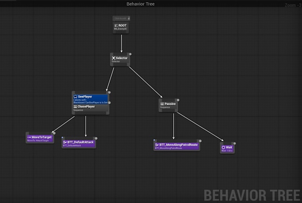The image size is (302, 203).
Task: Click the BTT_MoveAlongPatrolRoute index badge
Action: click(200, 141)
